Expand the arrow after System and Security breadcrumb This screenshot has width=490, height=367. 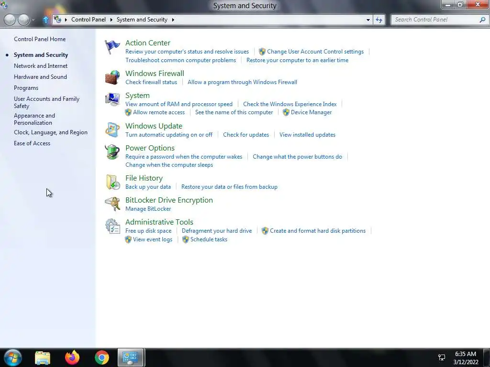coord(173,20)
